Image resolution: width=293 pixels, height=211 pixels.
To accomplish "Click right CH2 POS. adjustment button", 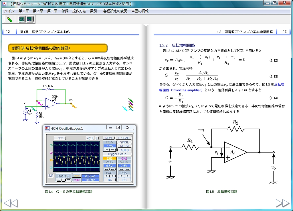I will pos(127,176).
